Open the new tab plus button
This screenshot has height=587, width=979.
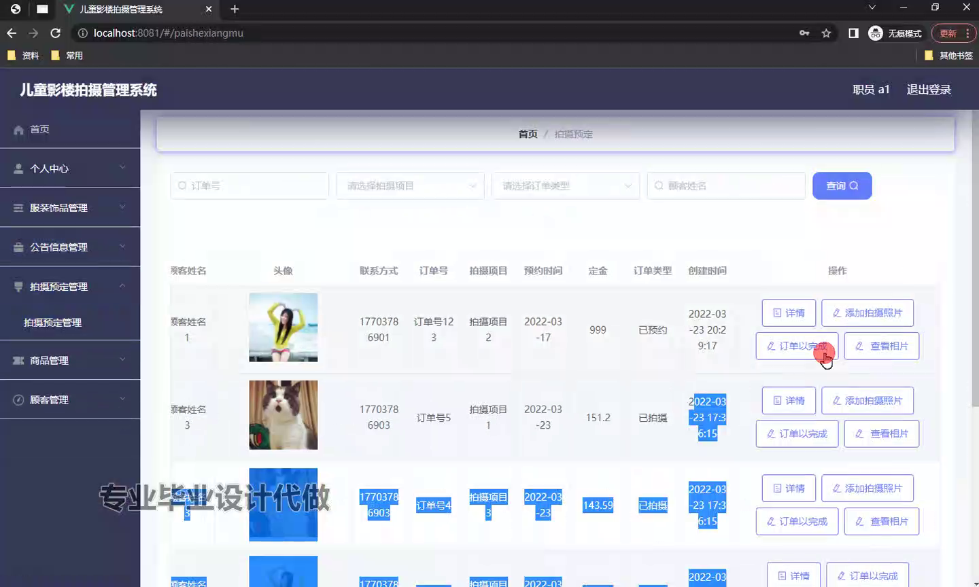point(235,9)
